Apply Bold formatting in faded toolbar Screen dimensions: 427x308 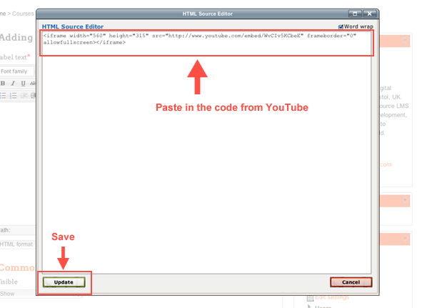(3, 84)
